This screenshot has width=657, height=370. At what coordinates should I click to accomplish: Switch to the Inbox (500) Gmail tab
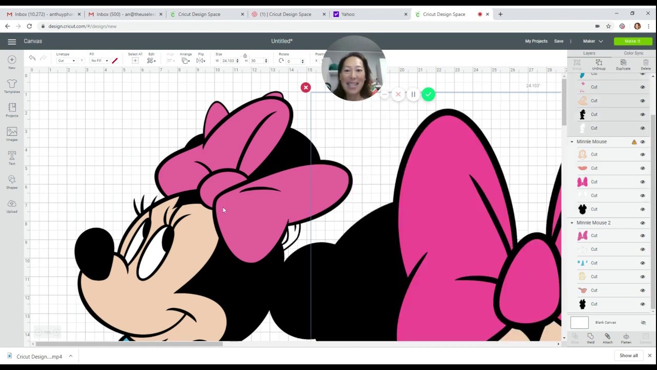(125, 14)
